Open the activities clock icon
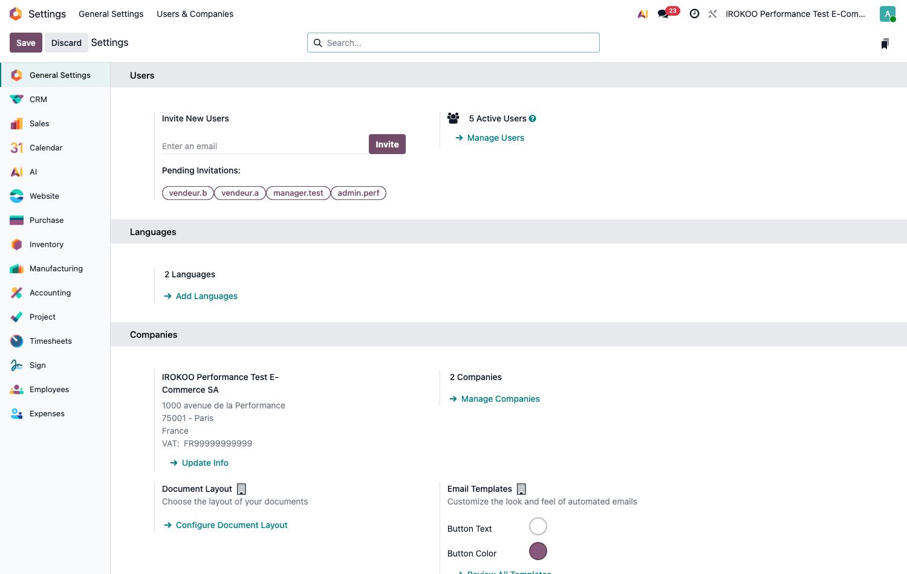Viewport: 907px width, 574px height. tap(695, 14)
